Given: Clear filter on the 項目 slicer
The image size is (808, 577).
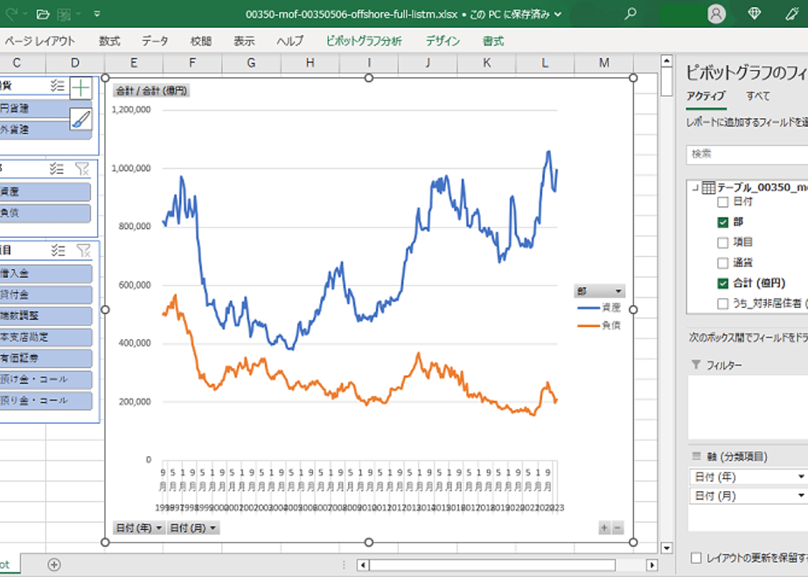Looking at the screenshot, I should click(x=83, y=251).
